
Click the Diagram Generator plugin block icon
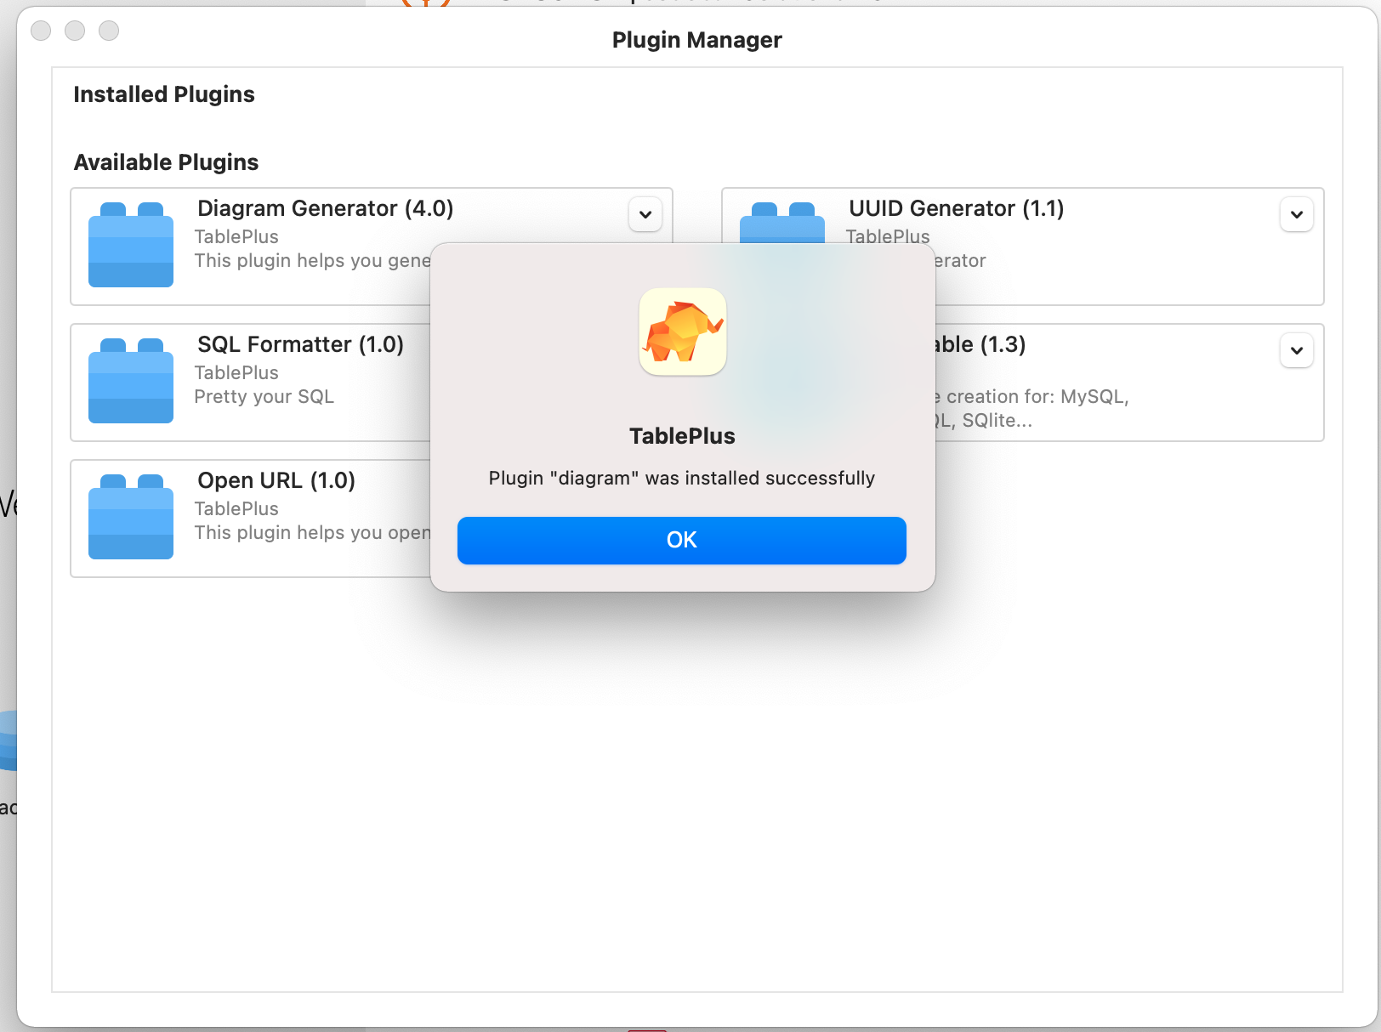[131, 245]
